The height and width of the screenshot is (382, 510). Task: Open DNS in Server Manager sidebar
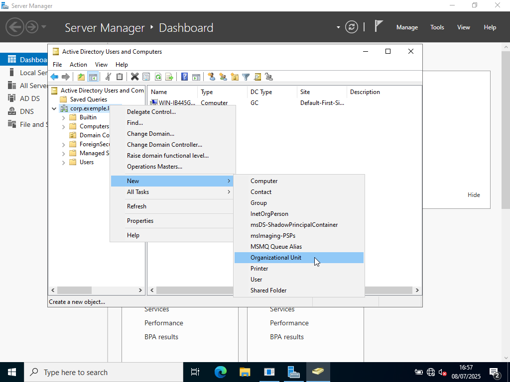24,111
